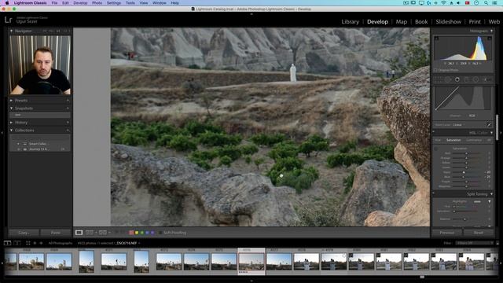
Task: Open the Apple menu
Action: [x=7, y=3]
